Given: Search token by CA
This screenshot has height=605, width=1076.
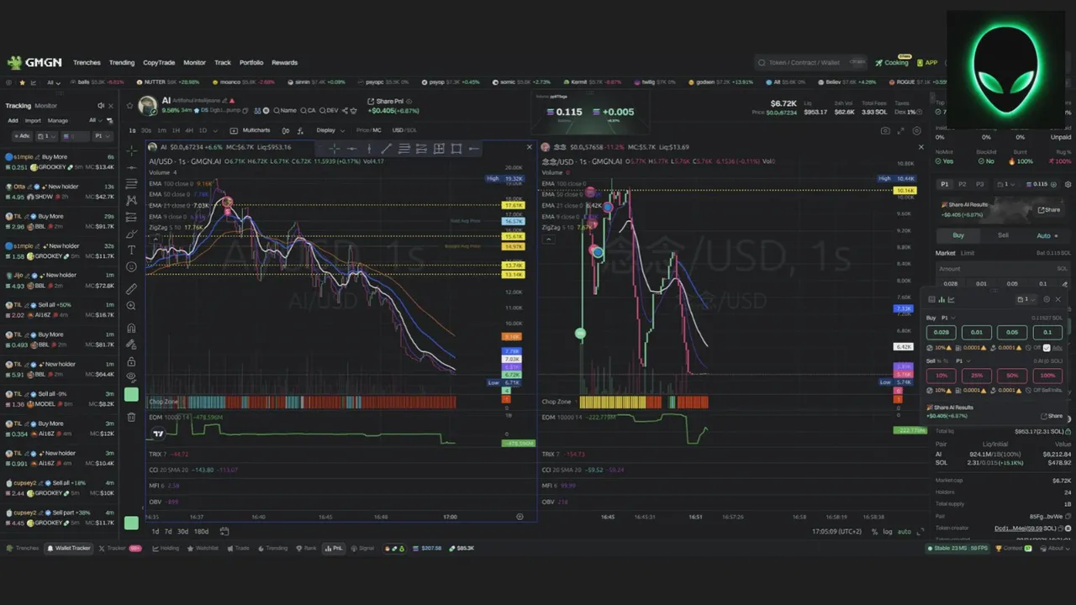Looking at the screenshot, I should [x=308, y=110].
